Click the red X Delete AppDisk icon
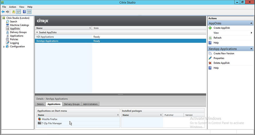This screenshot has height=135, width=255. pos(210,63)
